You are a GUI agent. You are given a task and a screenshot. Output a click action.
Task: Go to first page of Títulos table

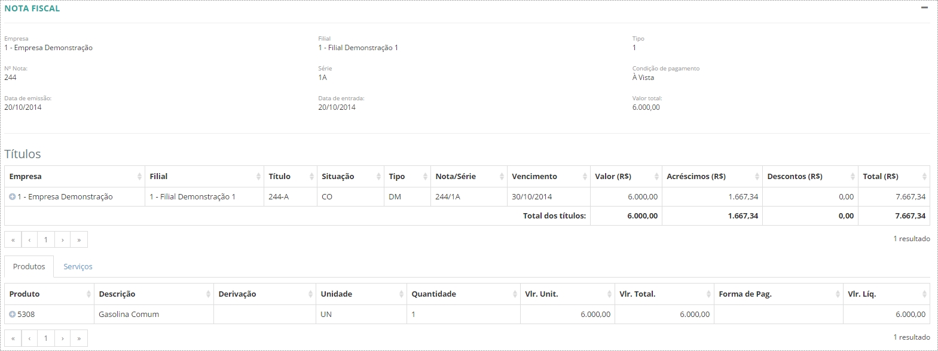pyautogui.click(x=13, y=240)
